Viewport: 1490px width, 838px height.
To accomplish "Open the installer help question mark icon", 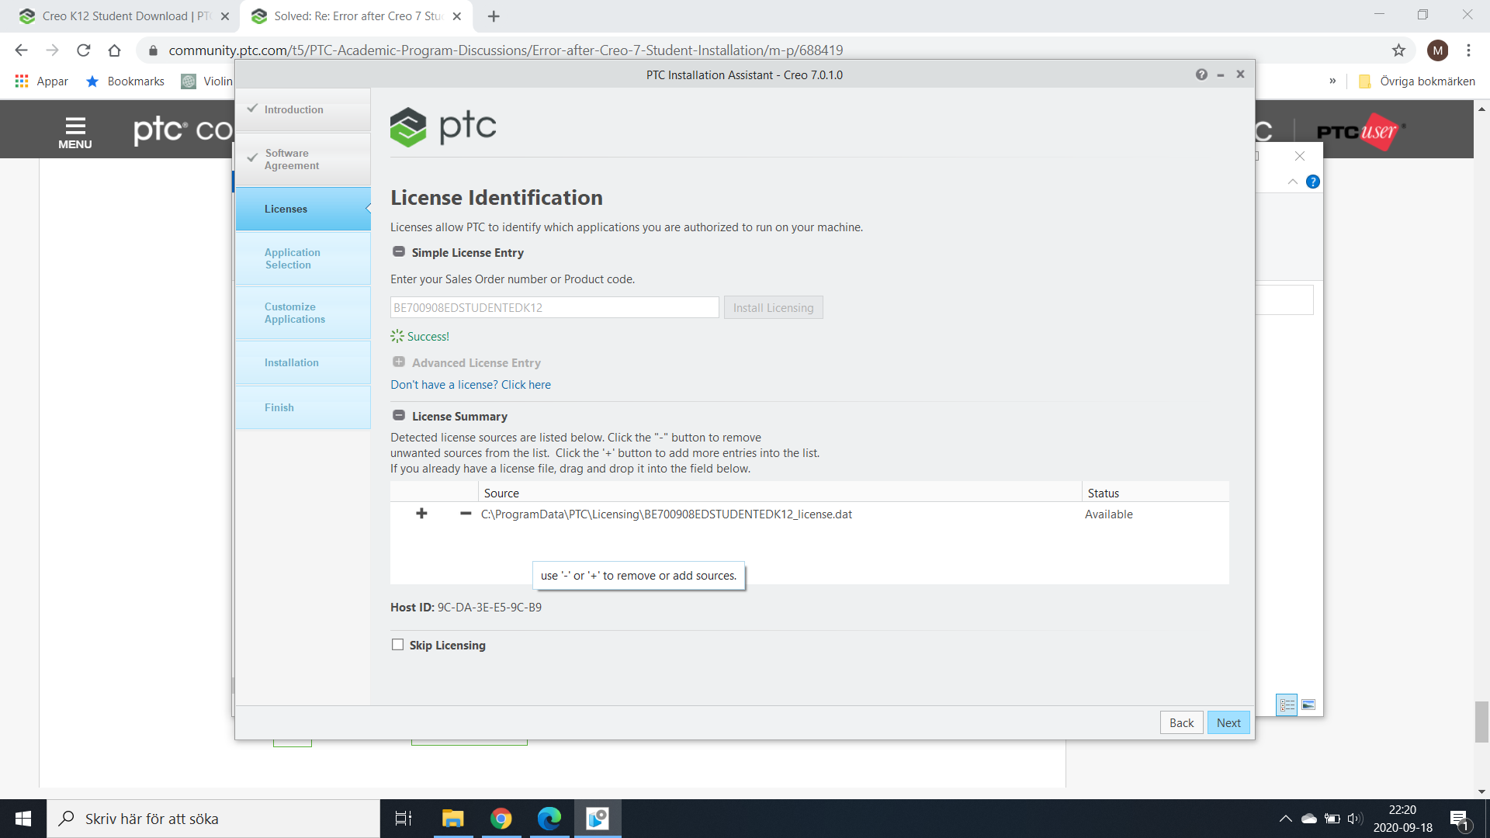I will pyautogui.click(x=1202, y=74).
